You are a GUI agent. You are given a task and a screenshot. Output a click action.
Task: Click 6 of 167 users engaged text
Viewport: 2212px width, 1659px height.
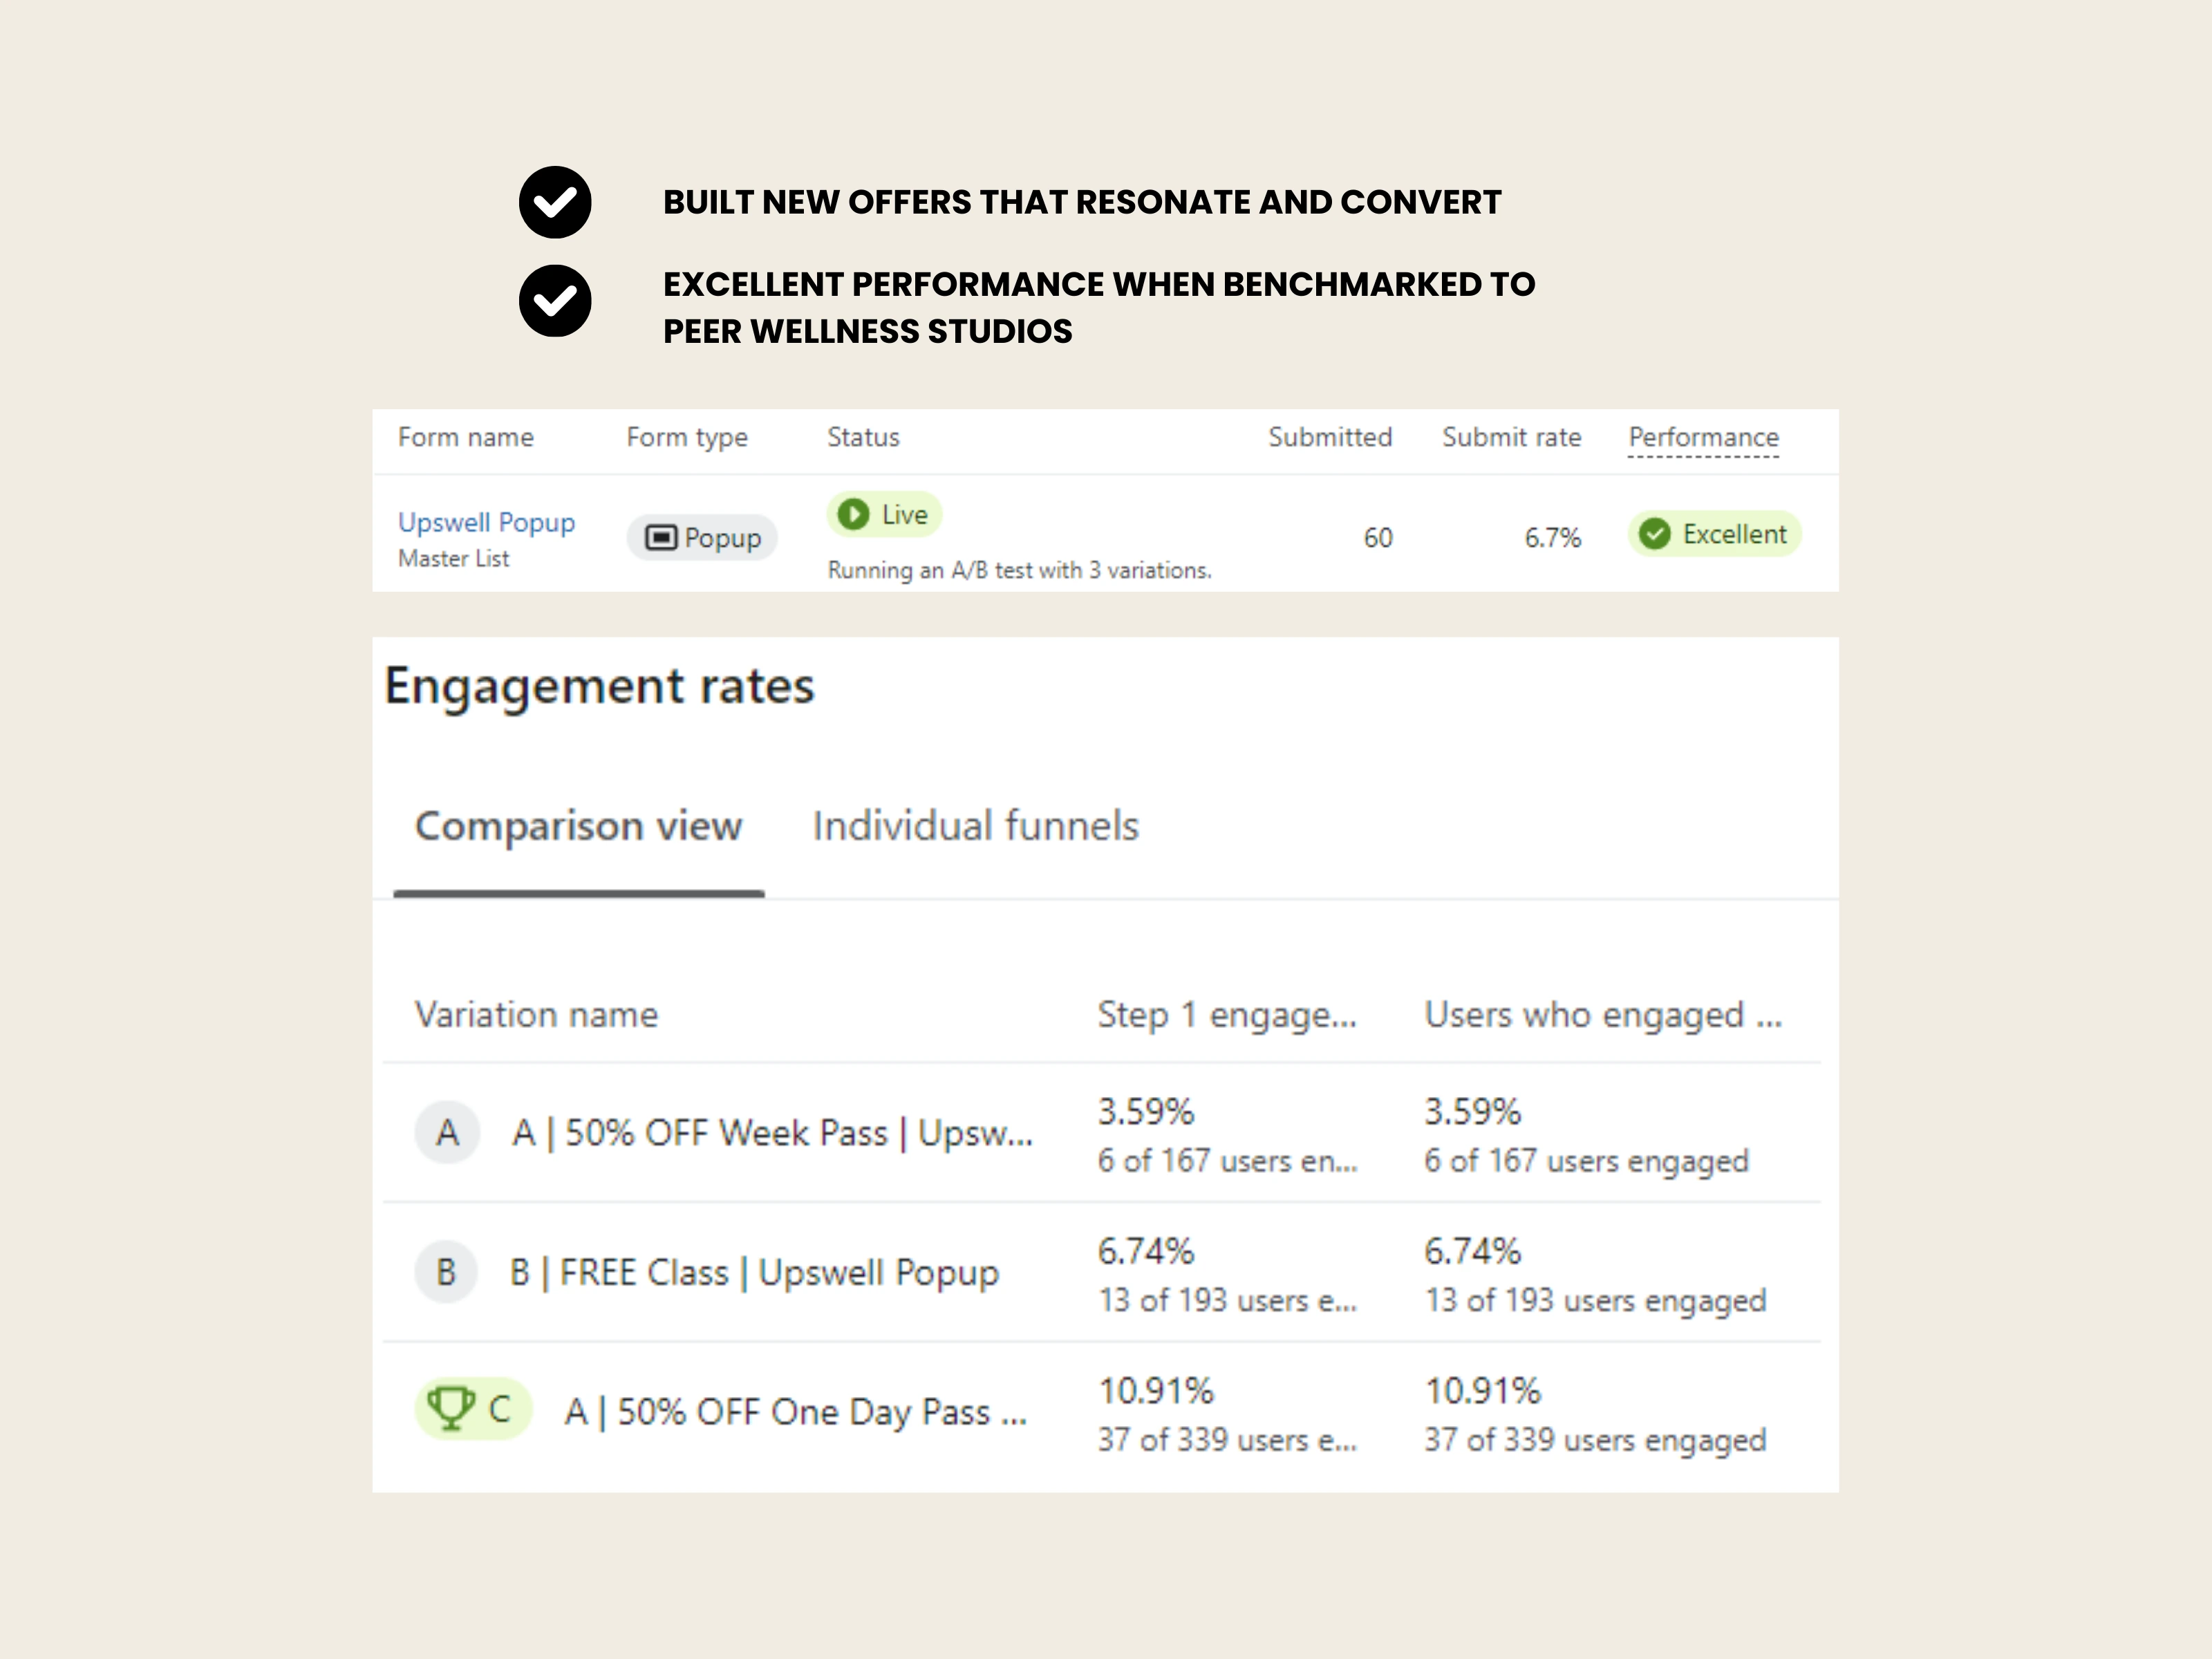tap(1586, 1161)
